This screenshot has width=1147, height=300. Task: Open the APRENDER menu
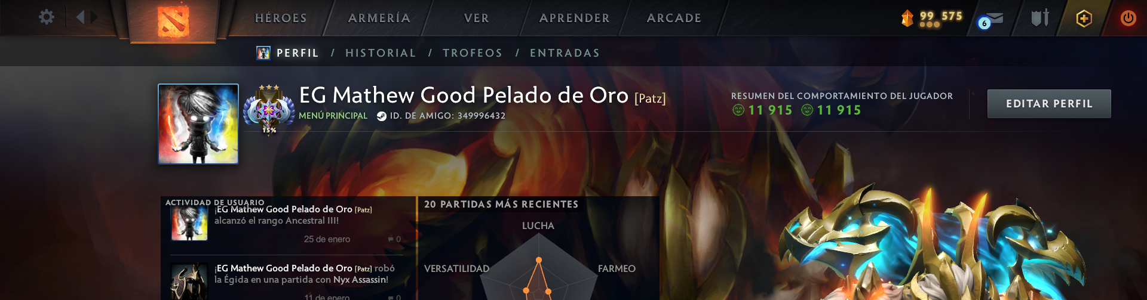point(575,18)
